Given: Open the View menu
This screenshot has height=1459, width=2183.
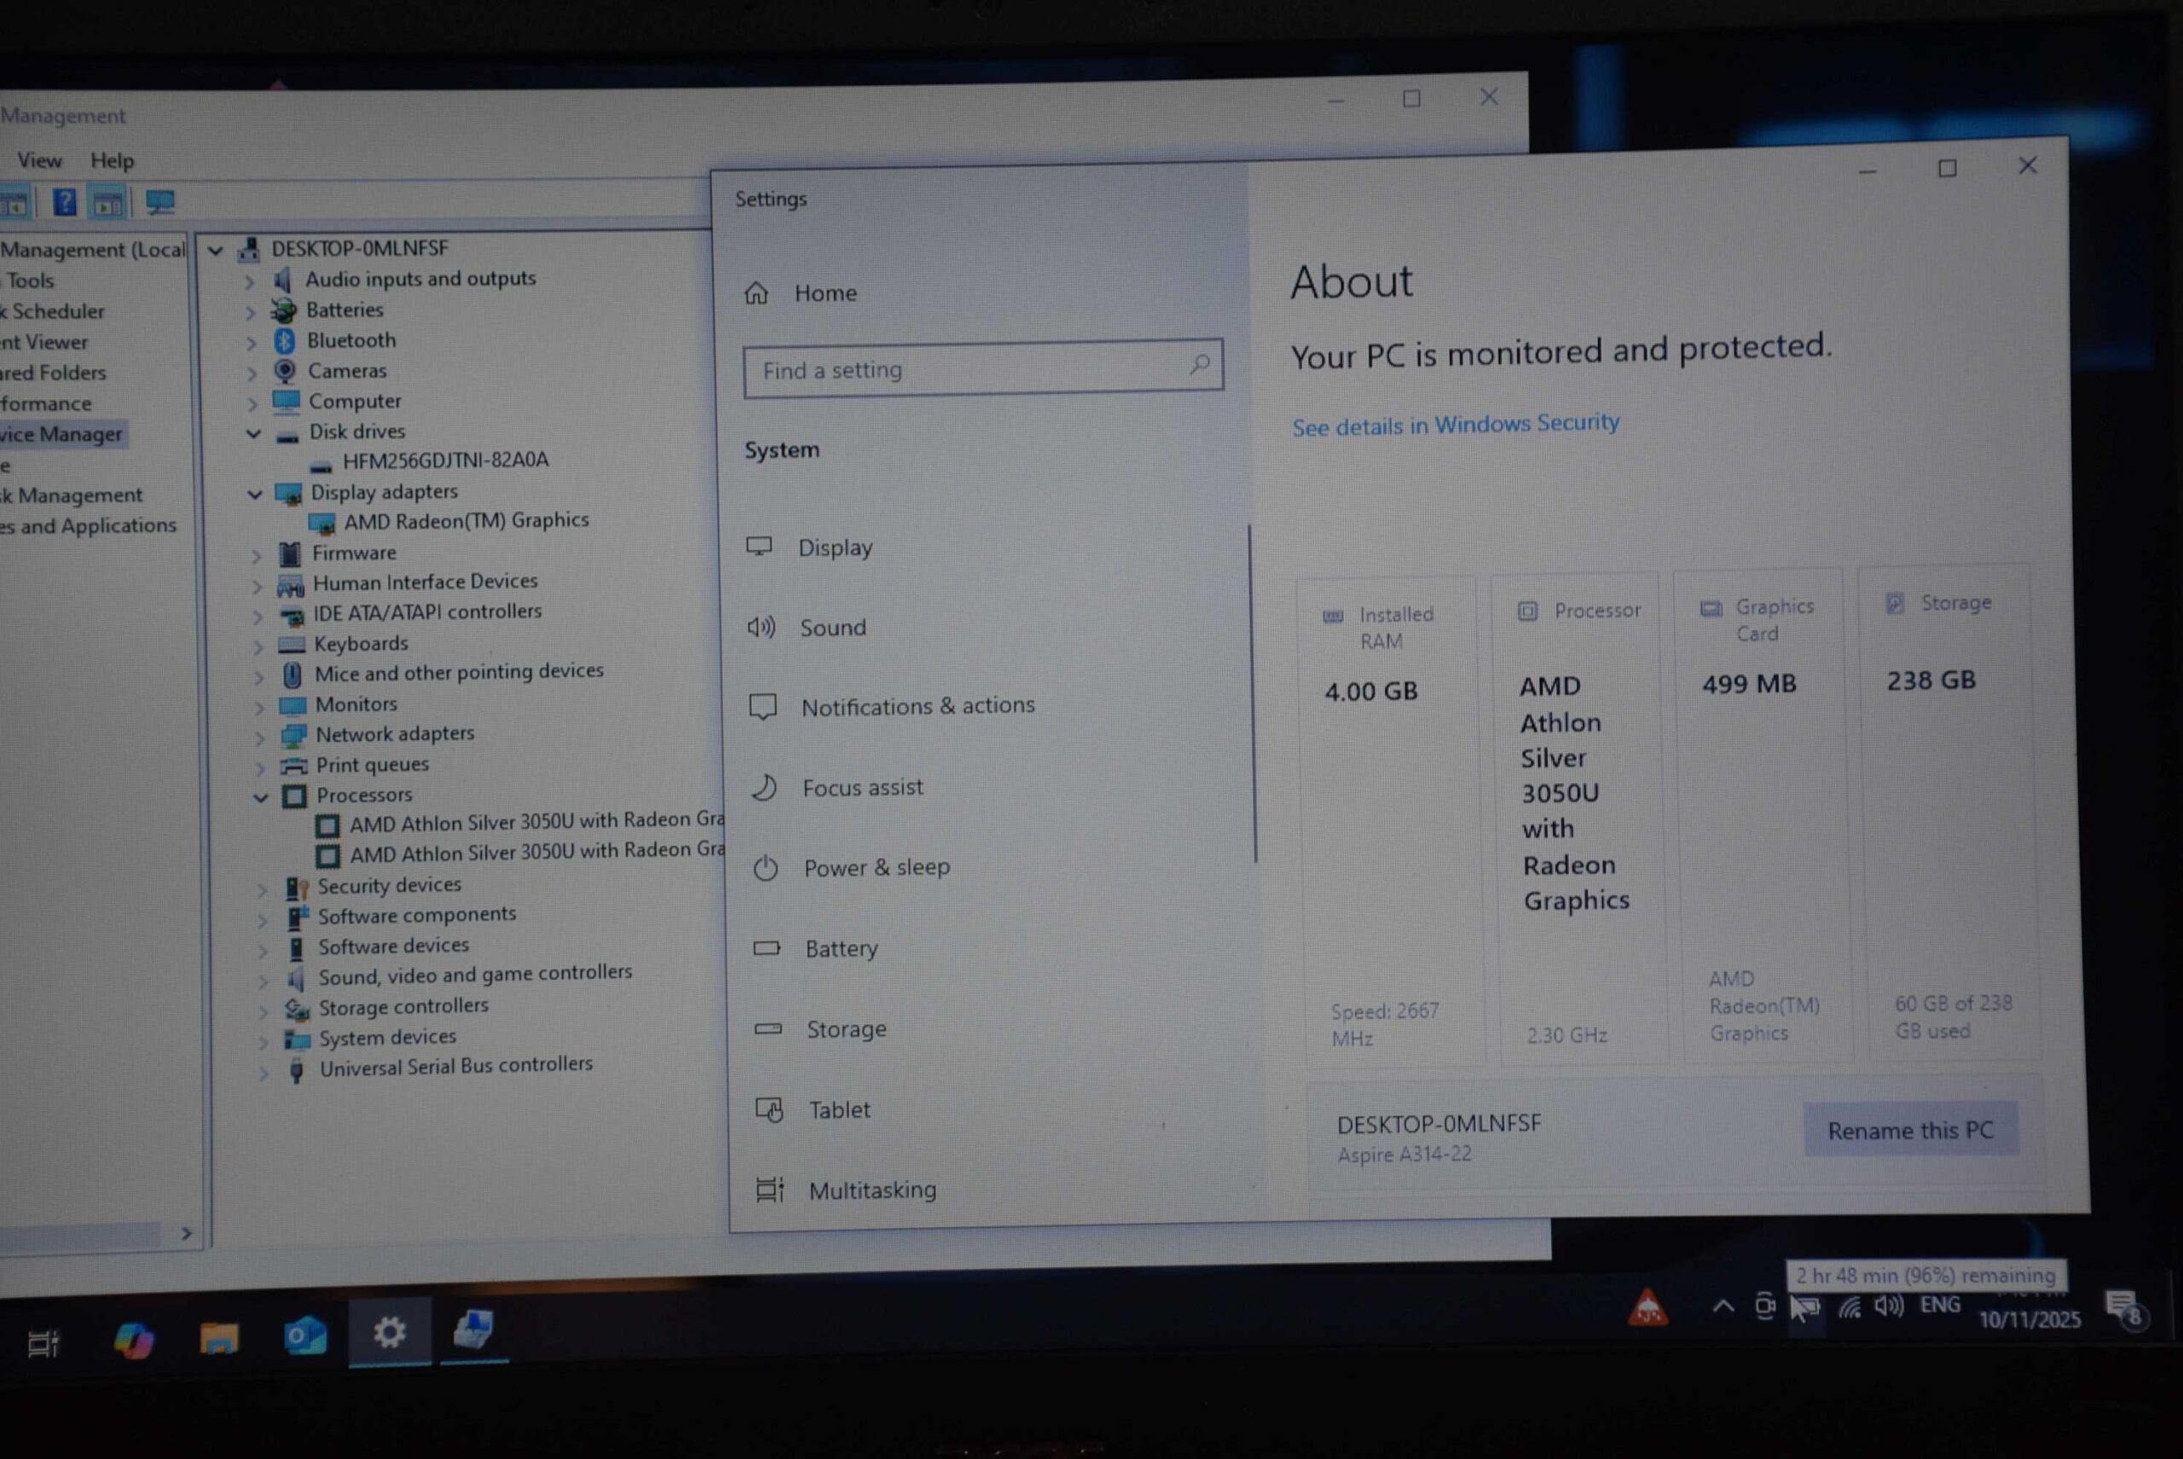Looking at the screenshot, I should click(39, 160).
